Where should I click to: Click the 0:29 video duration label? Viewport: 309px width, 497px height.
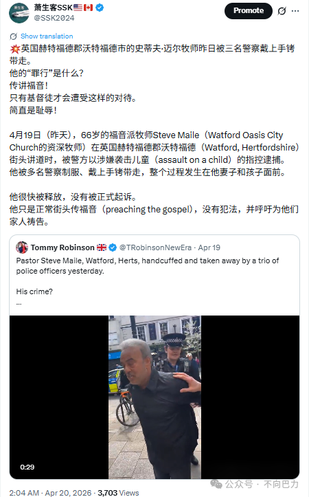[27, 467]
